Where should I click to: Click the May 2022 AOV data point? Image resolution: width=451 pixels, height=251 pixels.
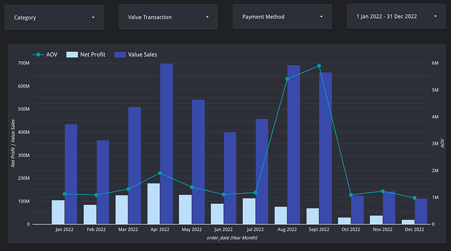point(192,187)
